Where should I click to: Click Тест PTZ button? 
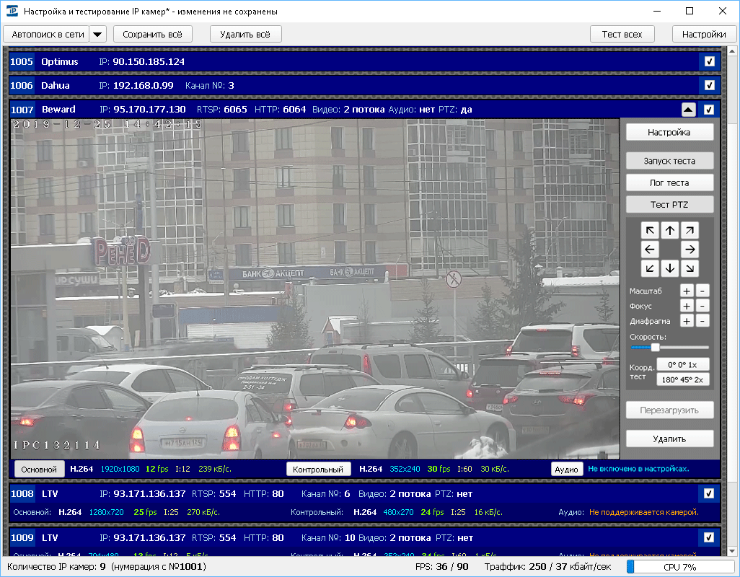point(669,204)
